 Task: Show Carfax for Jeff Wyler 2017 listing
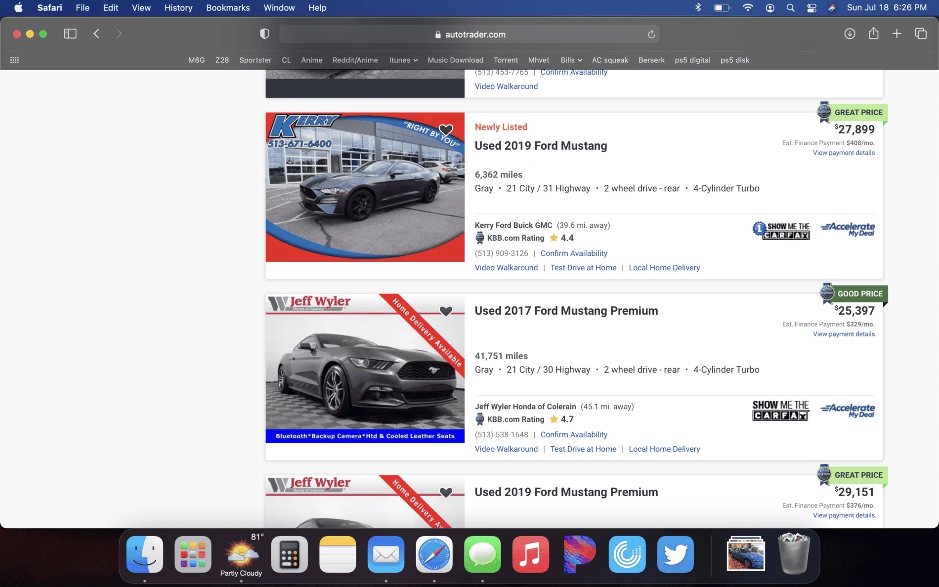[x=781, y=410]
